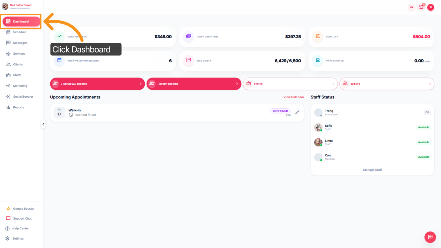Click Cyn's Available status badge
The height and width of the screenshot is (248, 441).
coord(423,157)
